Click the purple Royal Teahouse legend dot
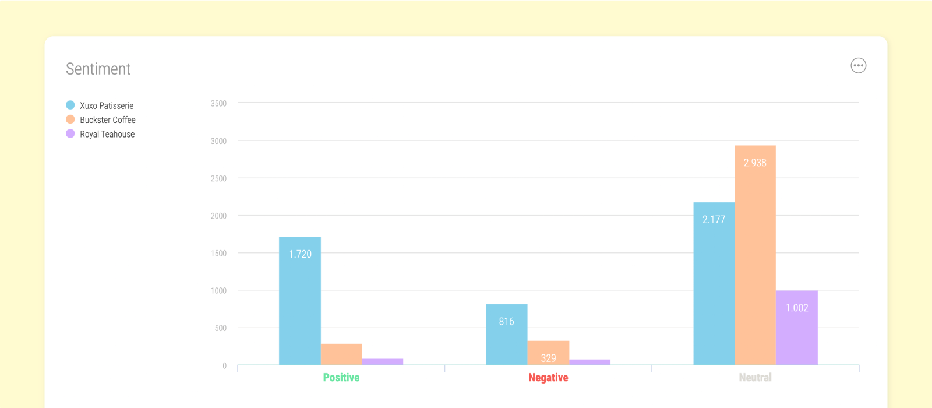932x408 pixels. [x=70, y=133]
